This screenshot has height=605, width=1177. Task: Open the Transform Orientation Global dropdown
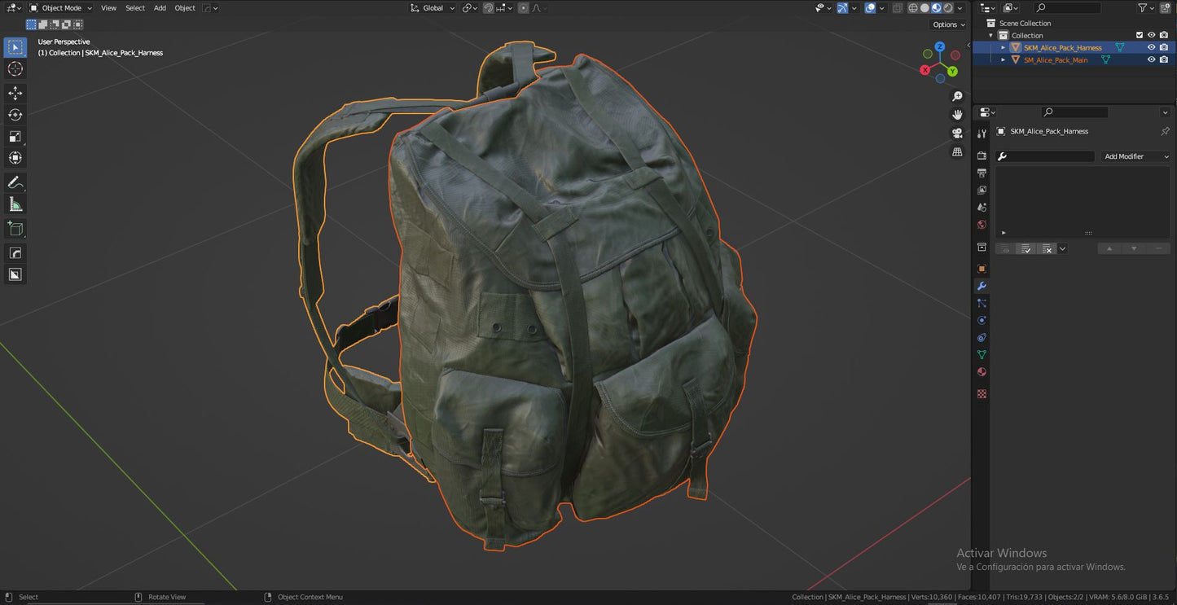pos(432,8)
